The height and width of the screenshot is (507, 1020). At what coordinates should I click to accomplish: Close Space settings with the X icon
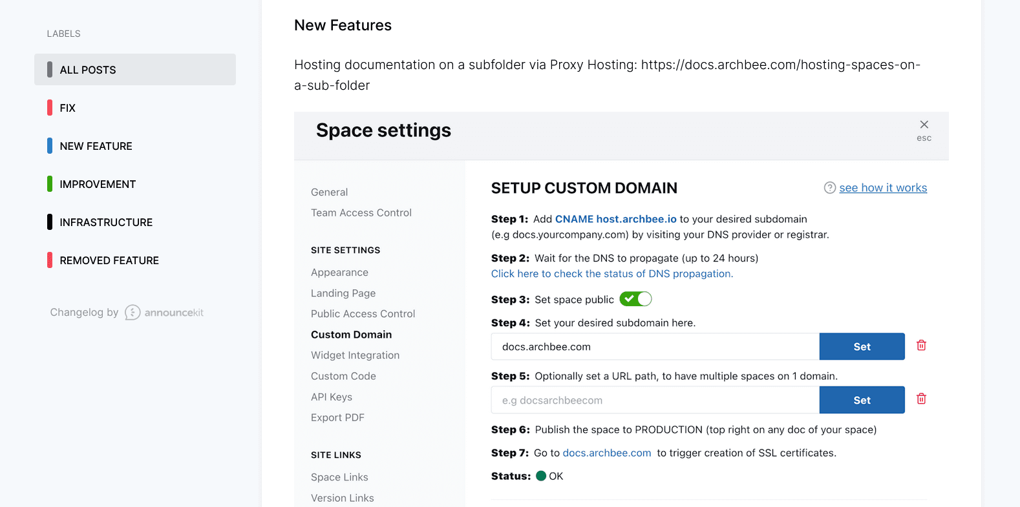click(924, 125)
